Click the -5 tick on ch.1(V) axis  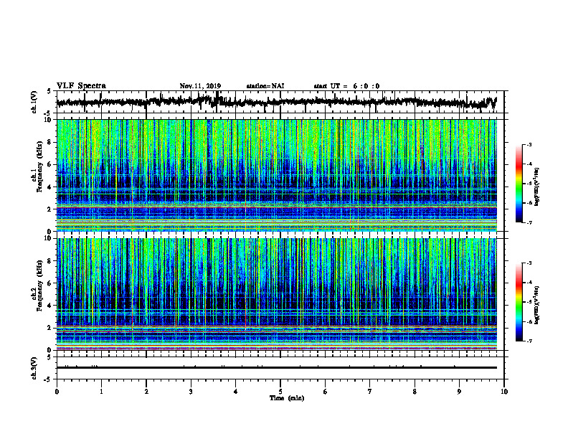click(48, 113)
